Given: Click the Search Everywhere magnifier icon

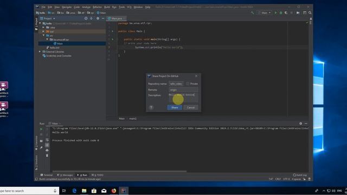Looking at the screenshot, I should (310, 13).
